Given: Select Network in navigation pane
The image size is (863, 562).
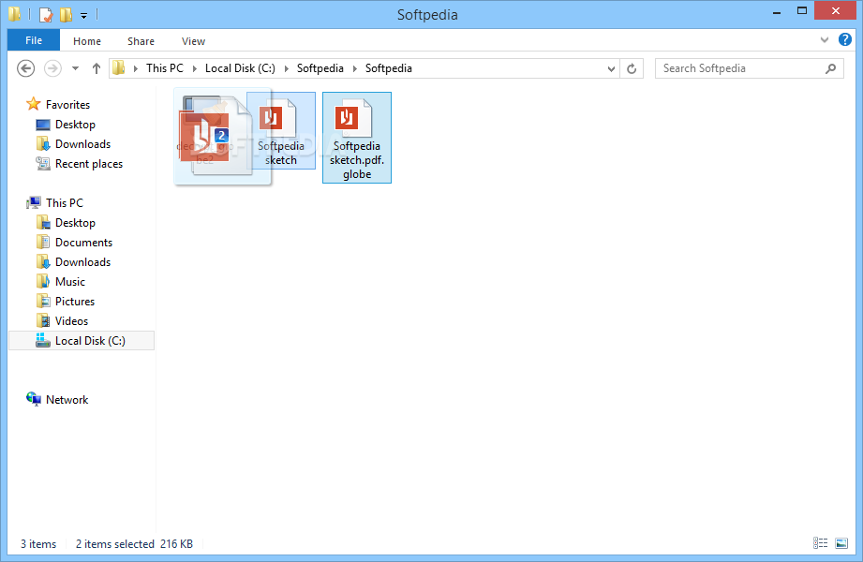Looking at the screenshot, I should [x=67, y=400].
